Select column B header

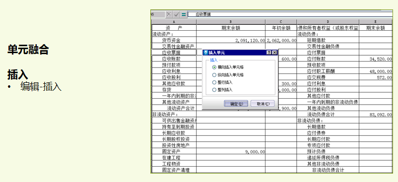coord(231,22)
